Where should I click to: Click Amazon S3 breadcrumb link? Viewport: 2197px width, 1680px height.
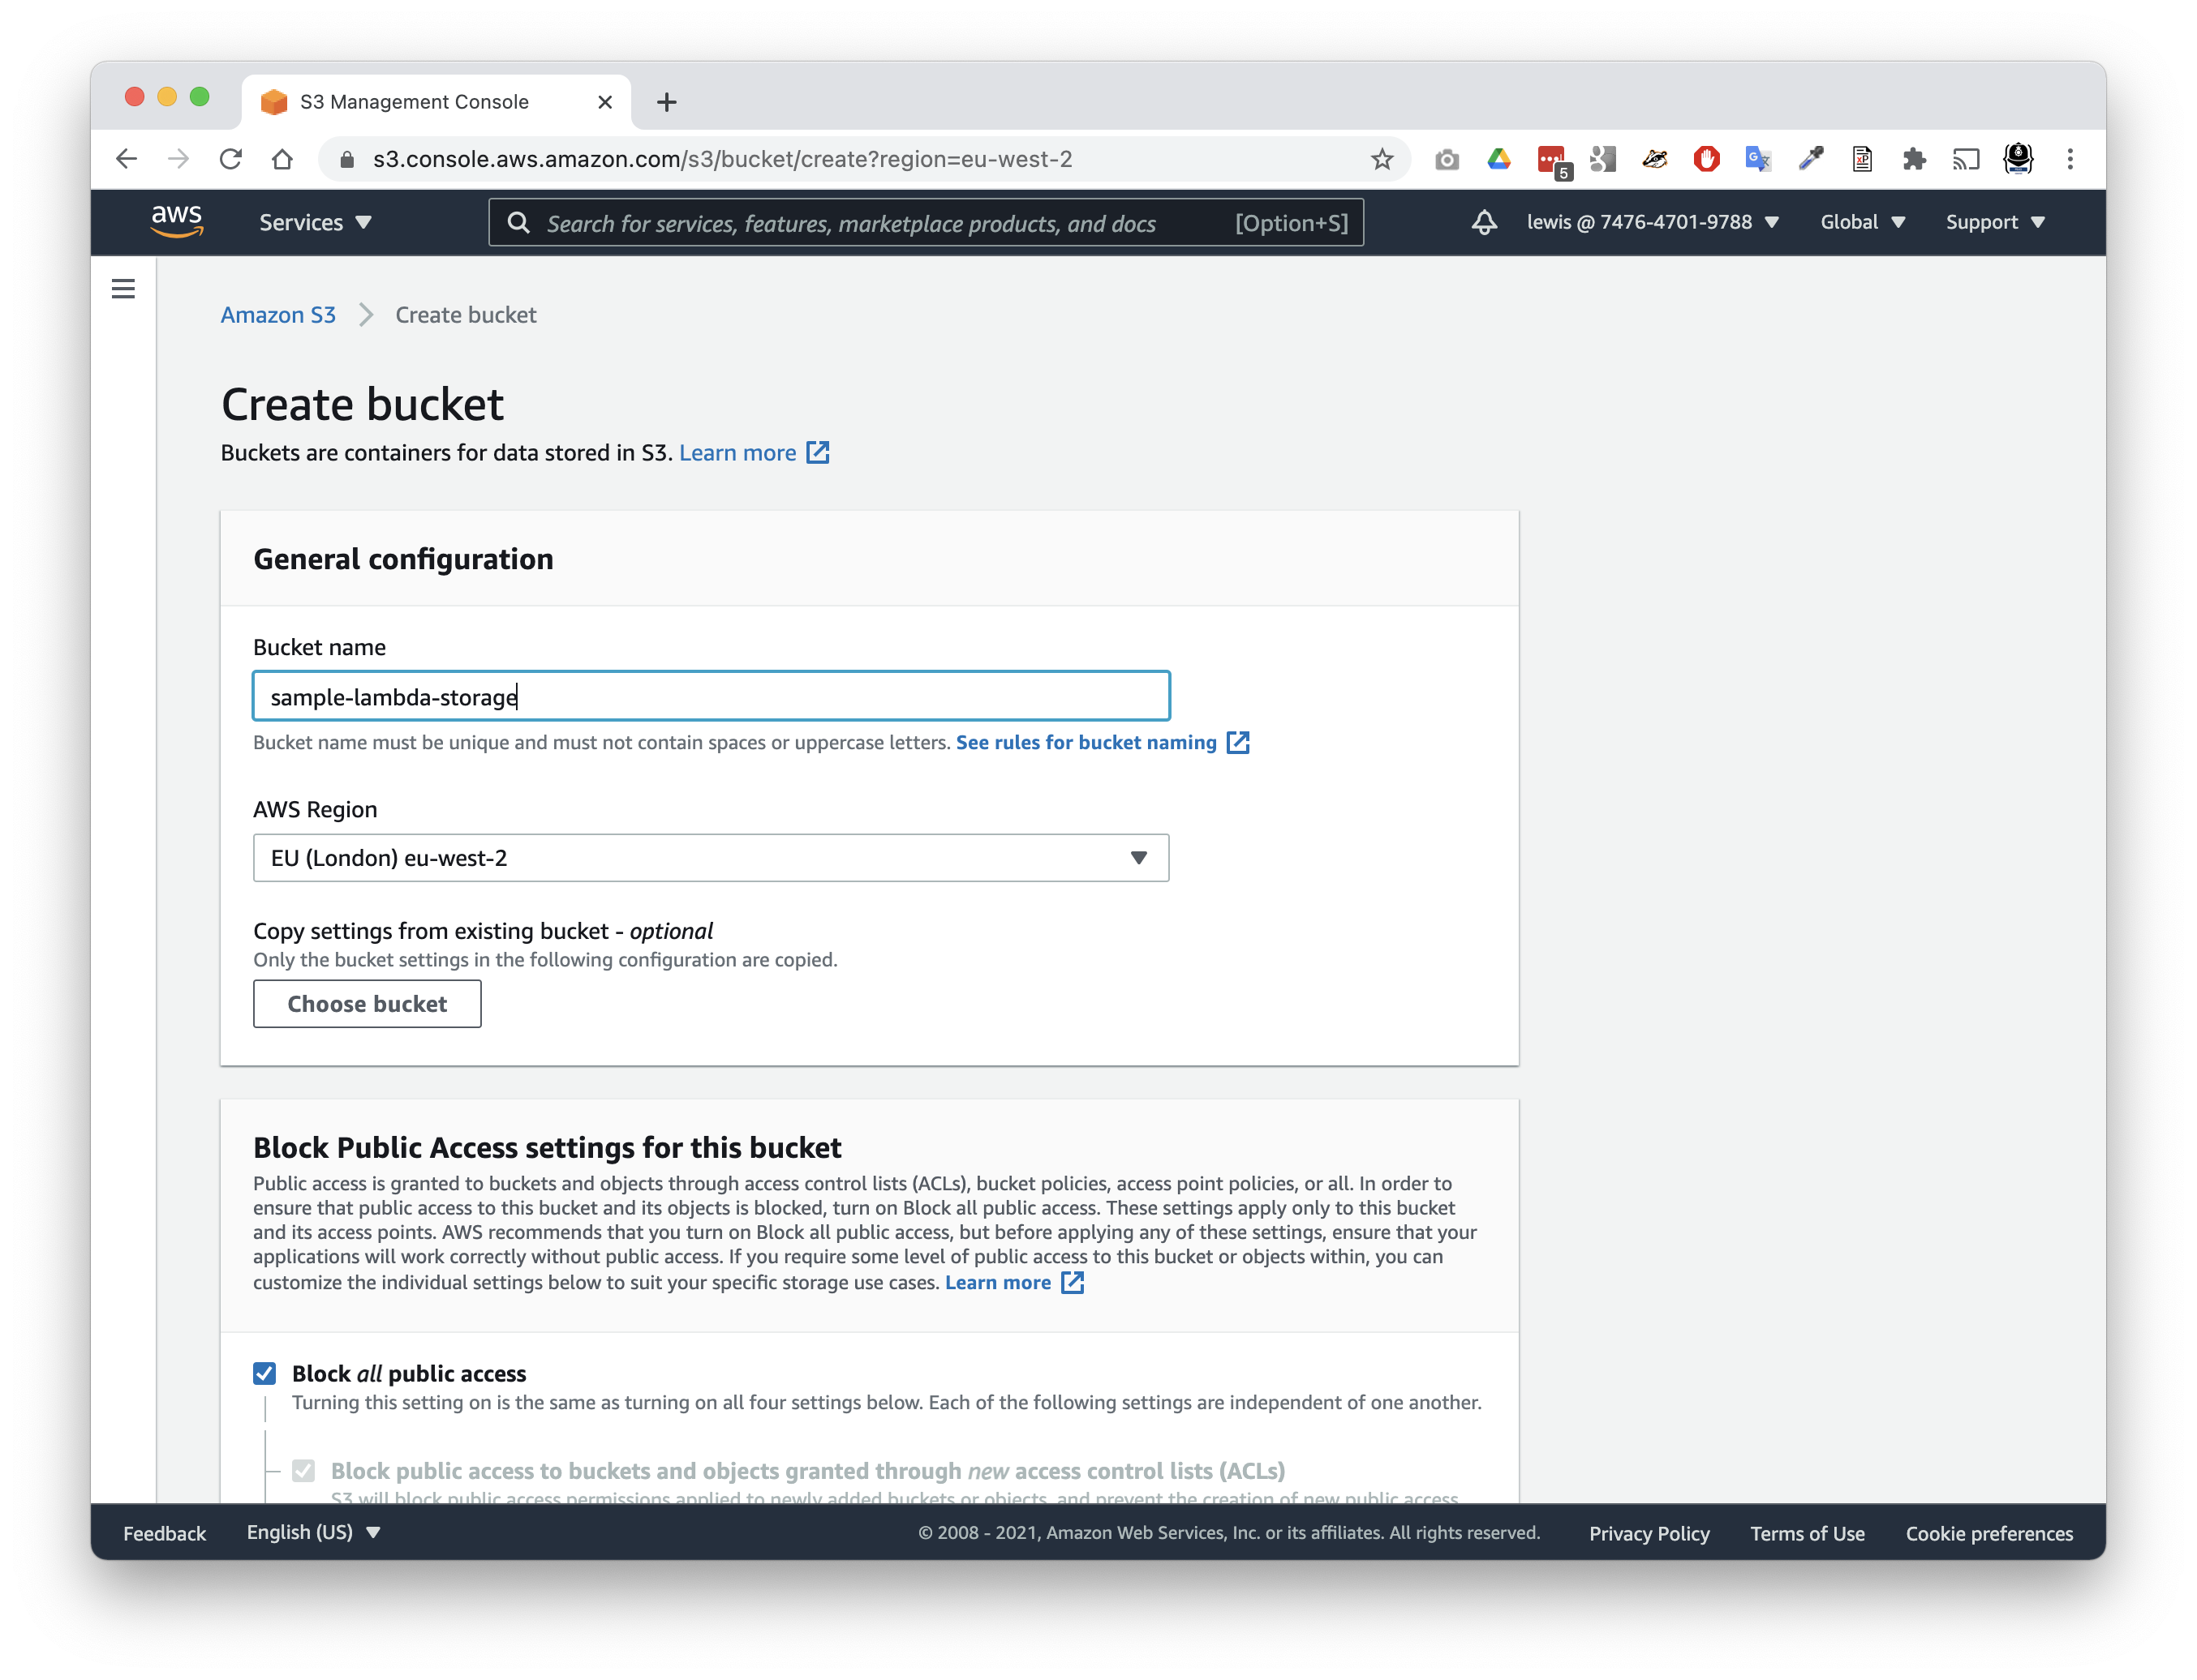278,315
